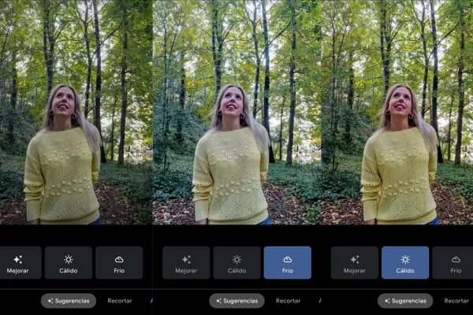Tap Mejorar filter in the left screenshot
The width and height of the screenshot is (473, 315).
click(20, 262)
